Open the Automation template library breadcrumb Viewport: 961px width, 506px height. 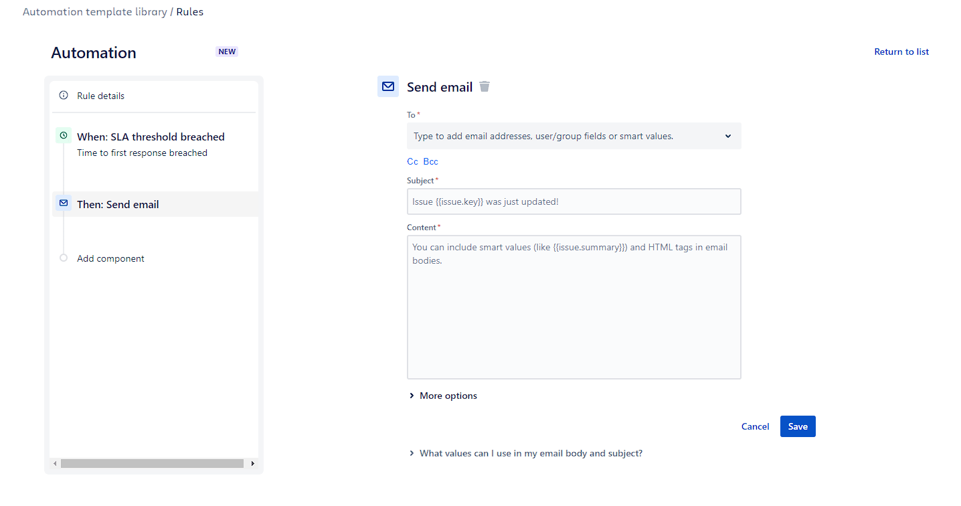[x=94, y=11]
